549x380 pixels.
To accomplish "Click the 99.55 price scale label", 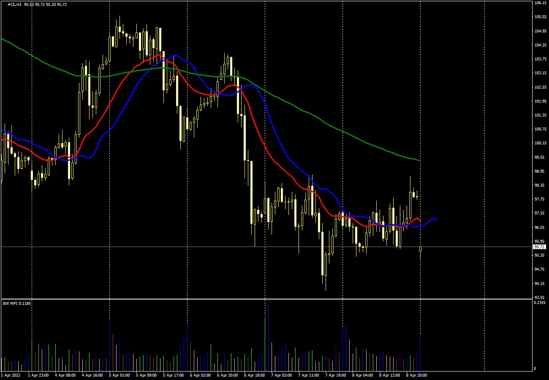I will [540, 157].
